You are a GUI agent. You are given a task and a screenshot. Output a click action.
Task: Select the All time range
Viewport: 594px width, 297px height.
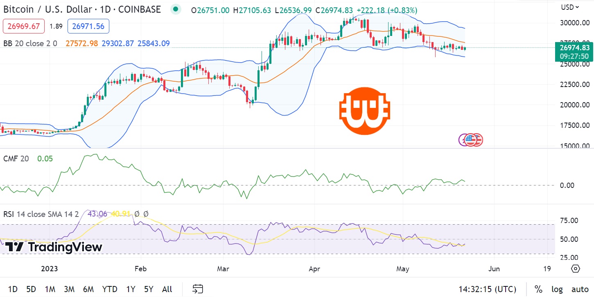(x=167, y=289)
